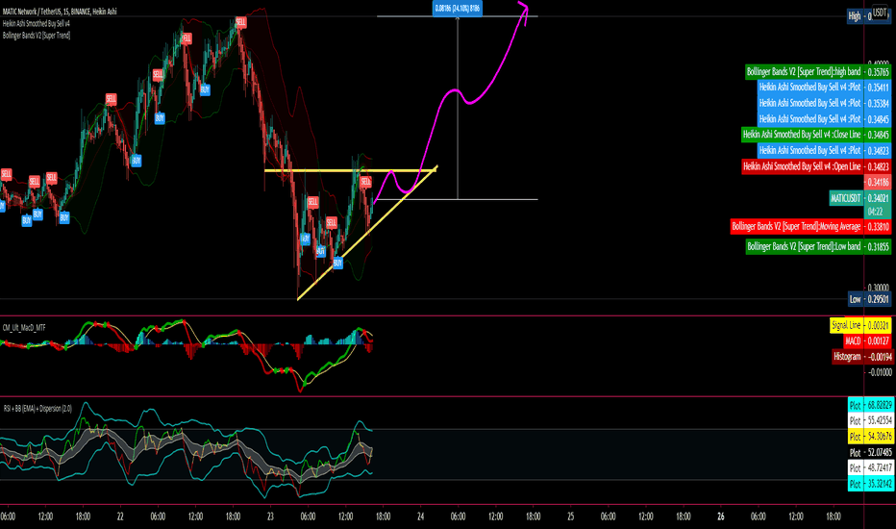Click the yellow Signal Line 0.00321 label
896x529 pixels.
click(x=860, y=325)
